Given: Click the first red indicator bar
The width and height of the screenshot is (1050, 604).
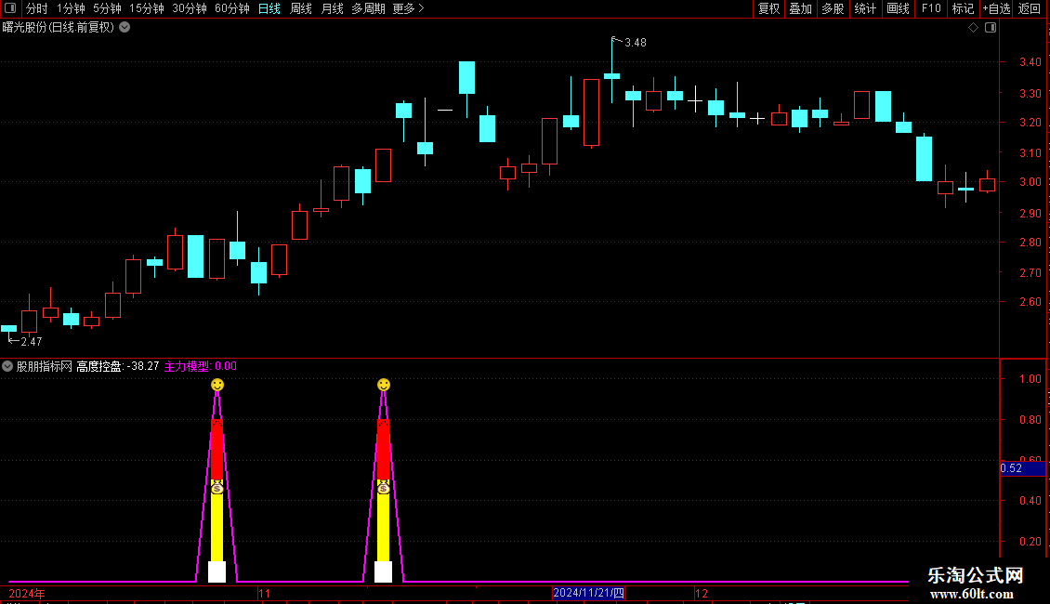Looking at the screenshot, I should pos(217,450).
